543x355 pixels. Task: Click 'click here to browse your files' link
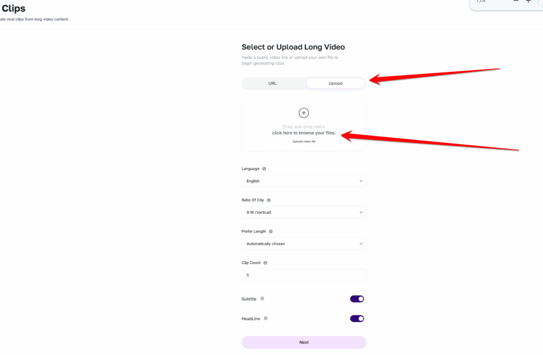[304, 133]
